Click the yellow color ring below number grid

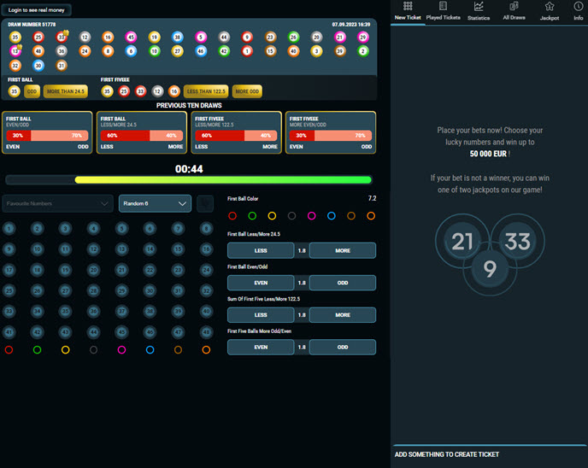[x=65, y=350]
